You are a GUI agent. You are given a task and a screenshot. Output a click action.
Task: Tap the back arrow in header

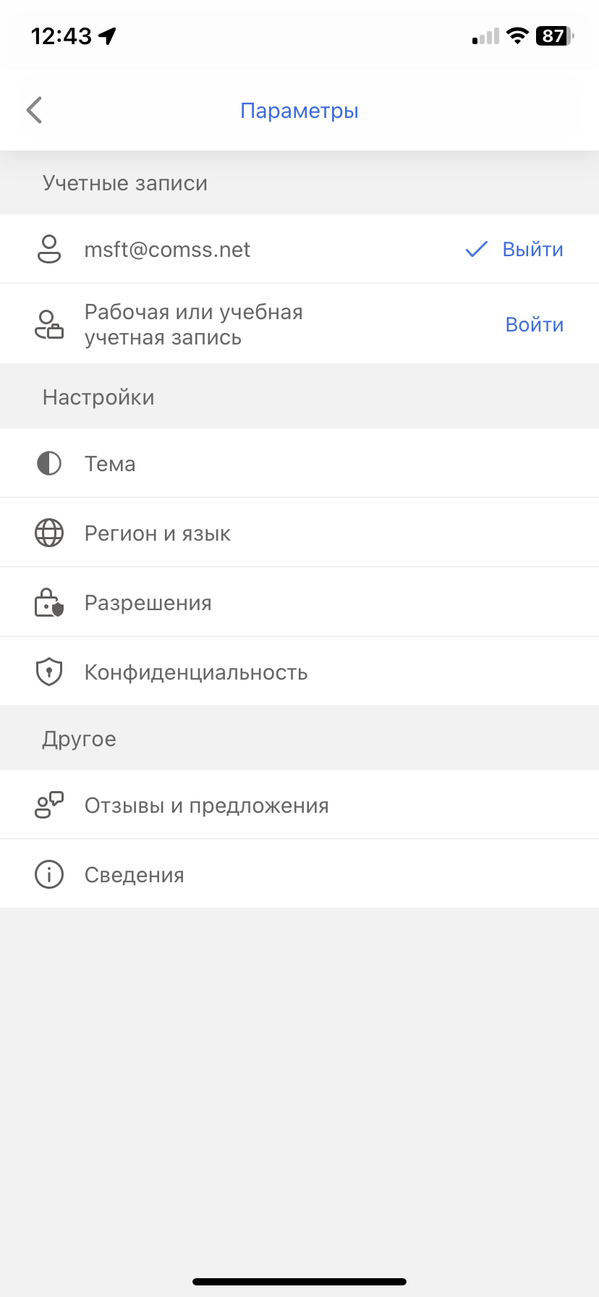[x=34, y=110]
